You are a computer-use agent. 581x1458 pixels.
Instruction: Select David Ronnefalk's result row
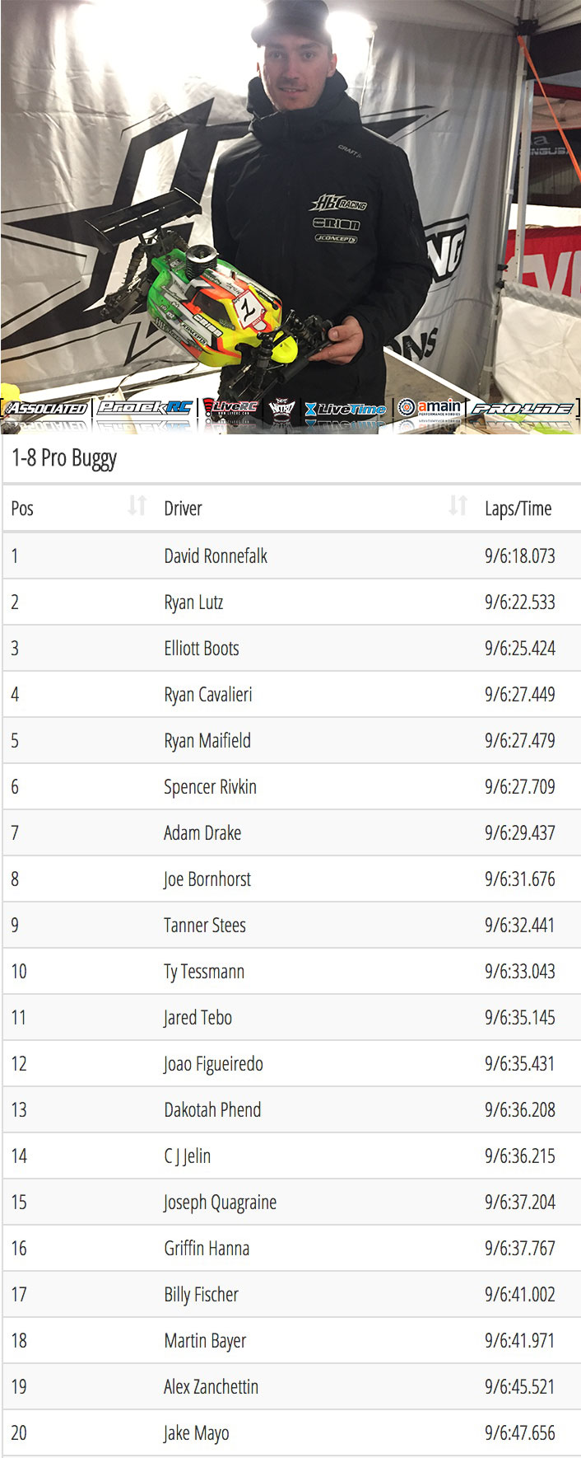(290, 556)
